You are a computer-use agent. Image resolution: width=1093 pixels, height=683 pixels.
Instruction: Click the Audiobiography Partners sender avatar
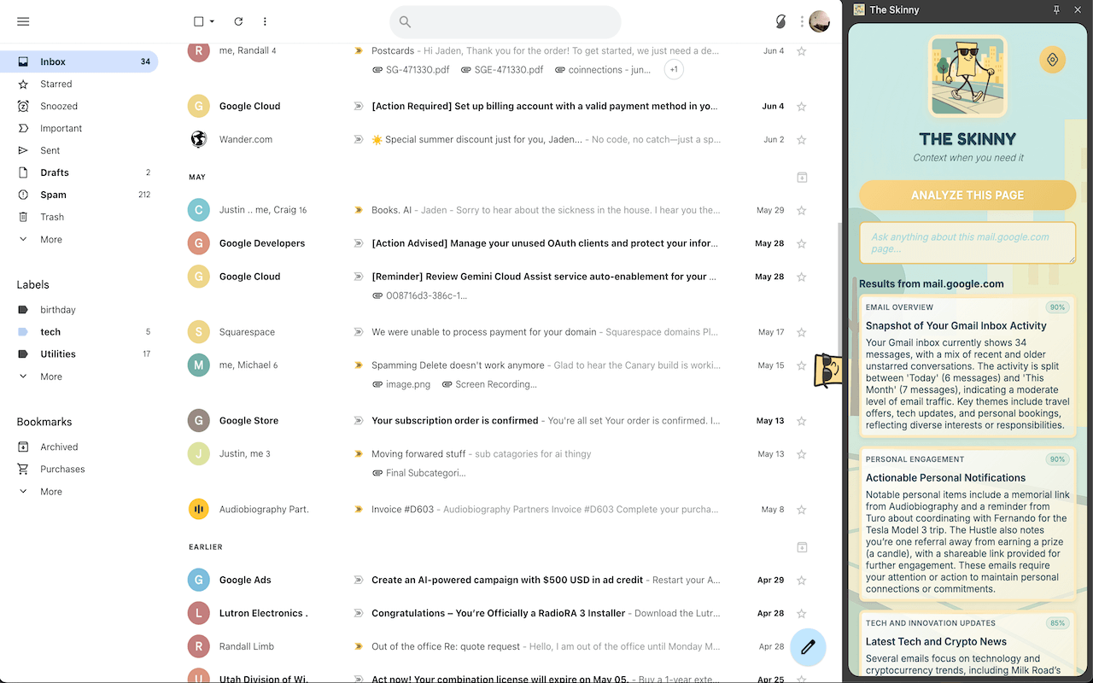pos(199,510)
